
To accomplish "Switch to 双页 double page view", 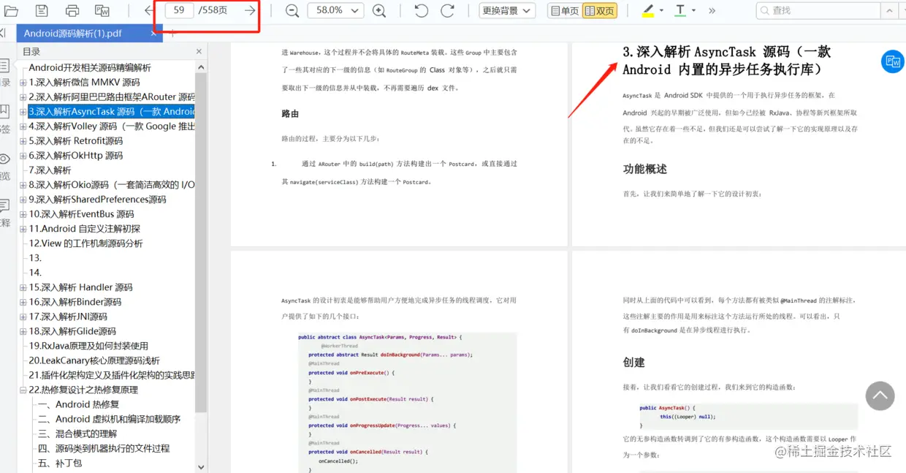I will [600, 10].
